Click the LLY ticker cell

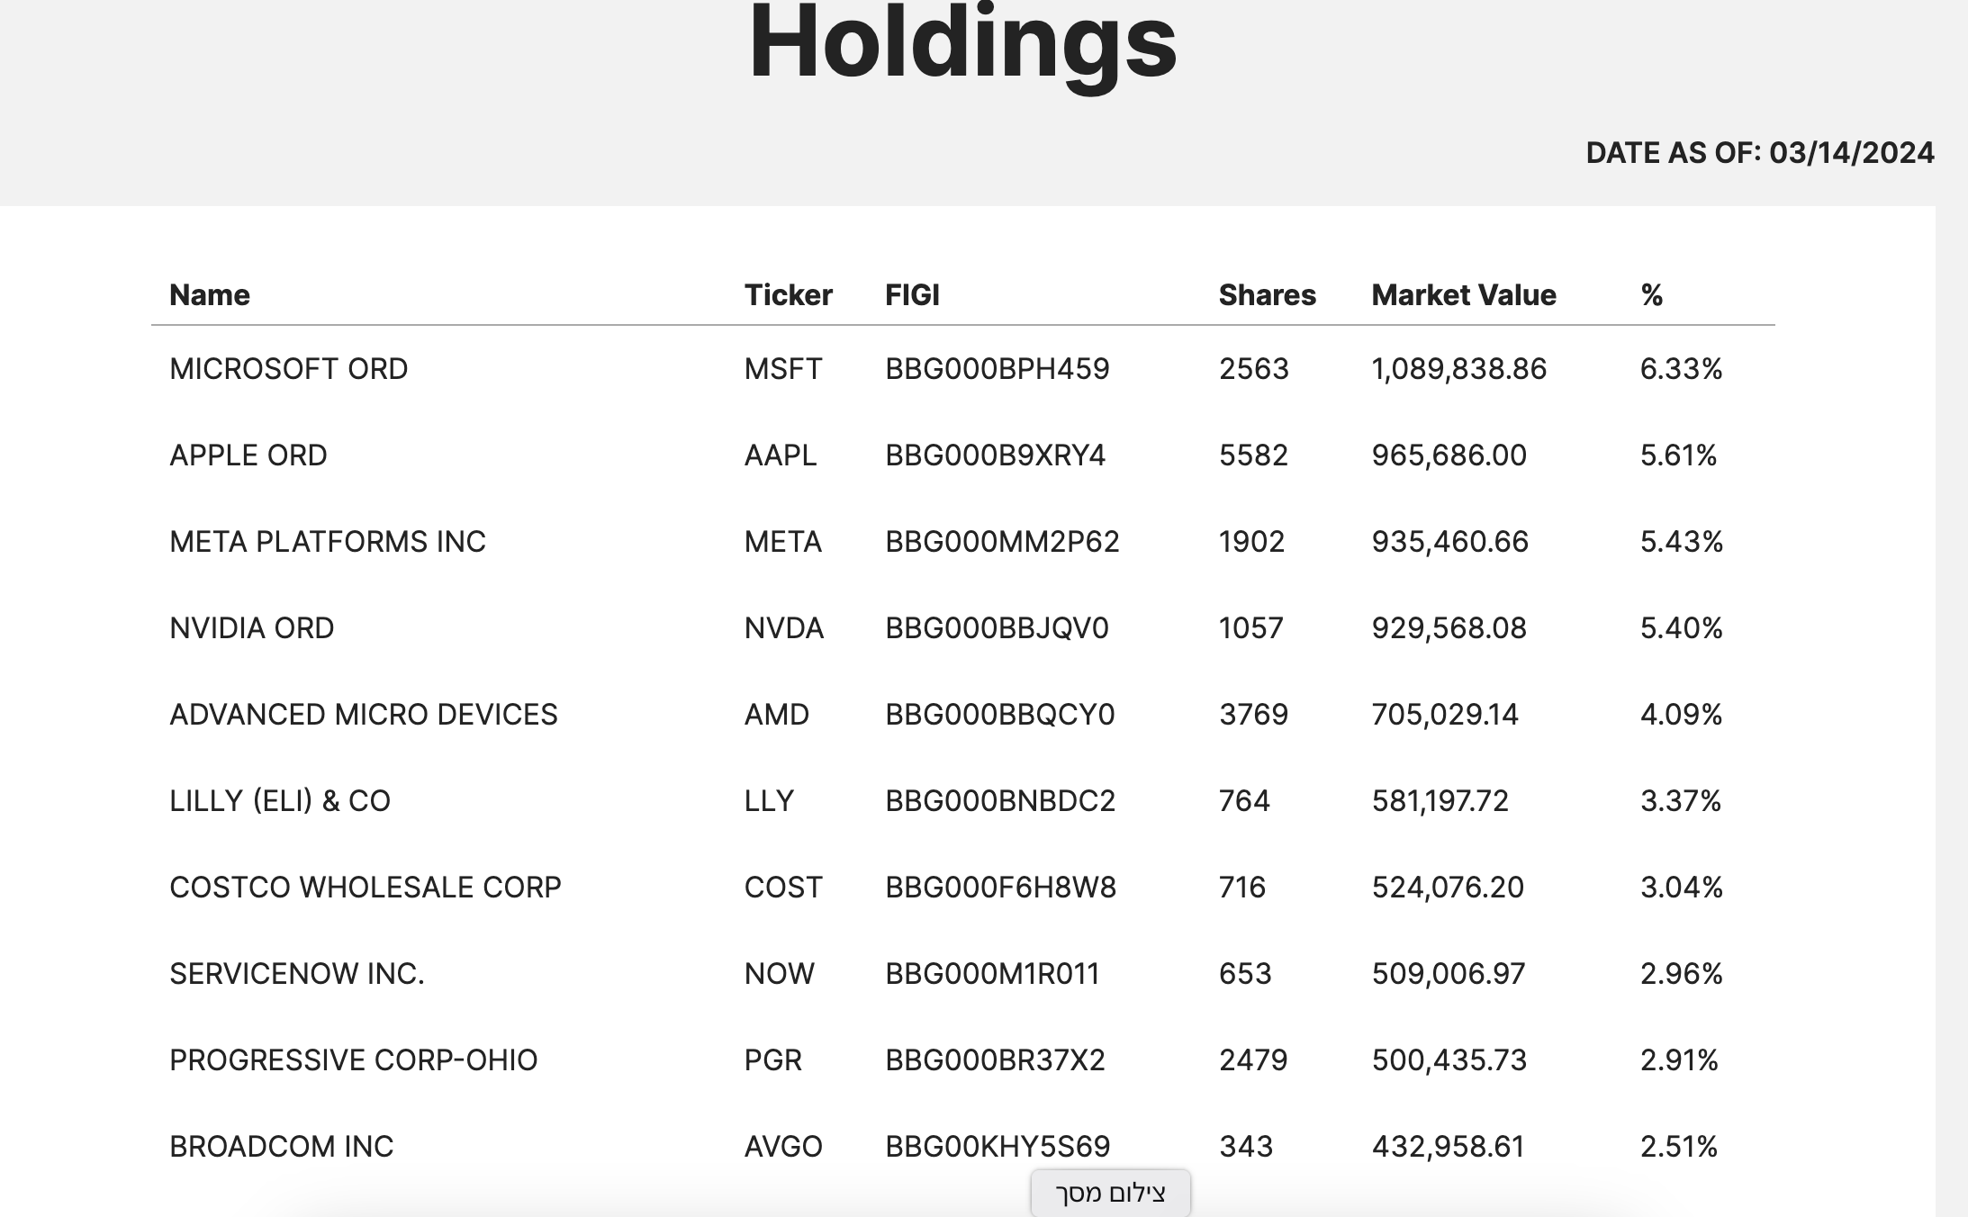click(x=769, y=801)
